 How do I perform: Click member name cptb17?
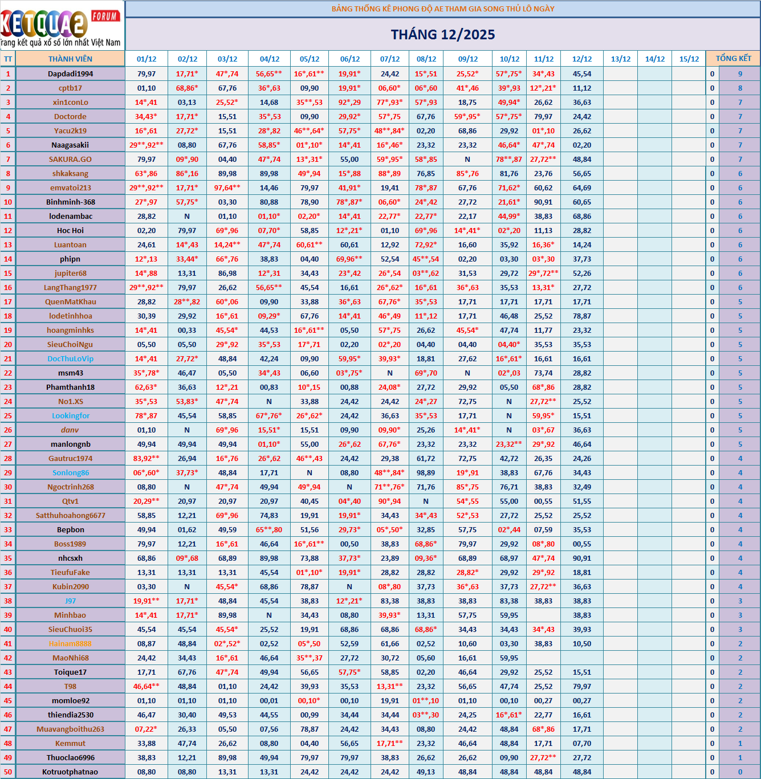[70, 88]
